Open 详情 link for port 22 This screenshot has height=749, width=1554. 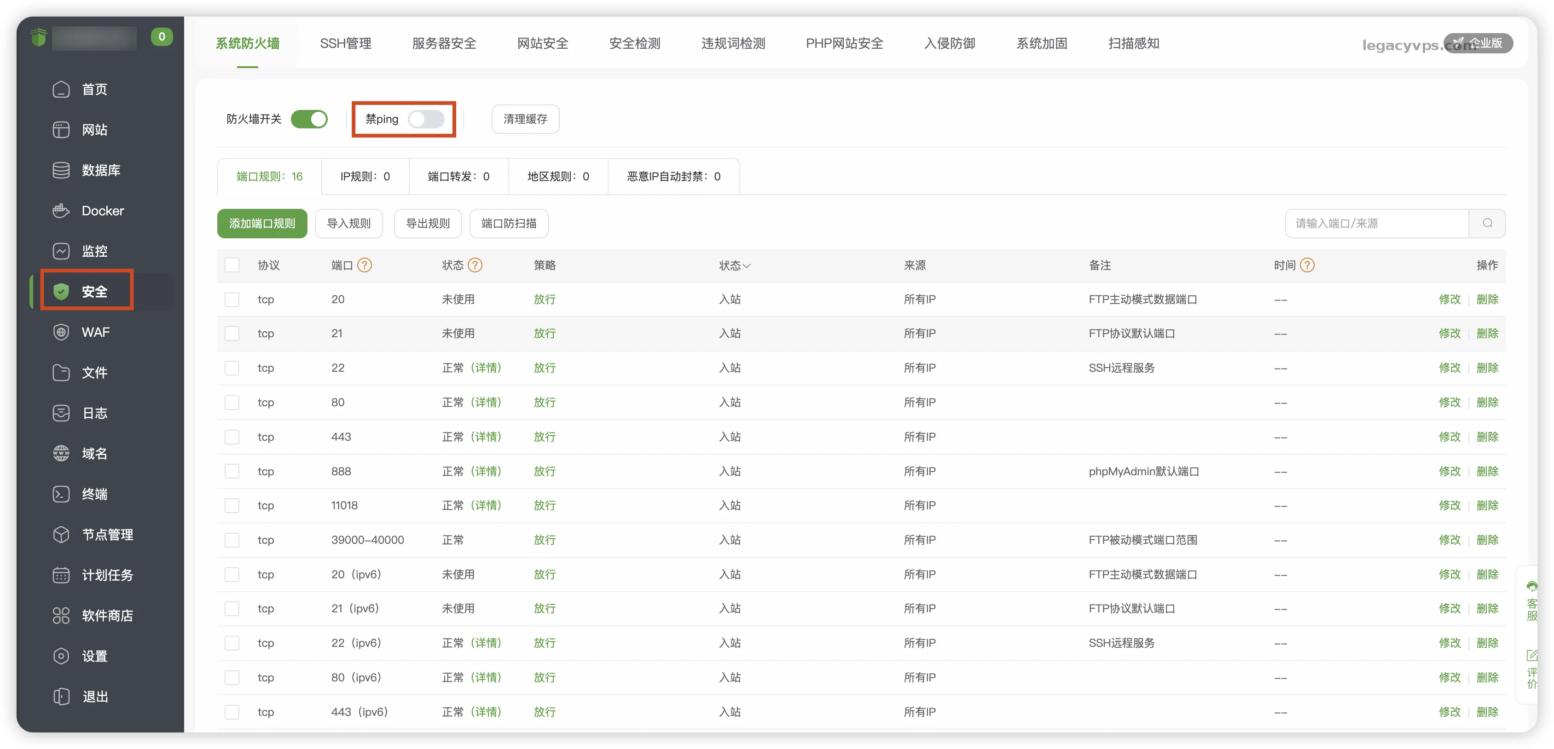(x=486, y=368)
